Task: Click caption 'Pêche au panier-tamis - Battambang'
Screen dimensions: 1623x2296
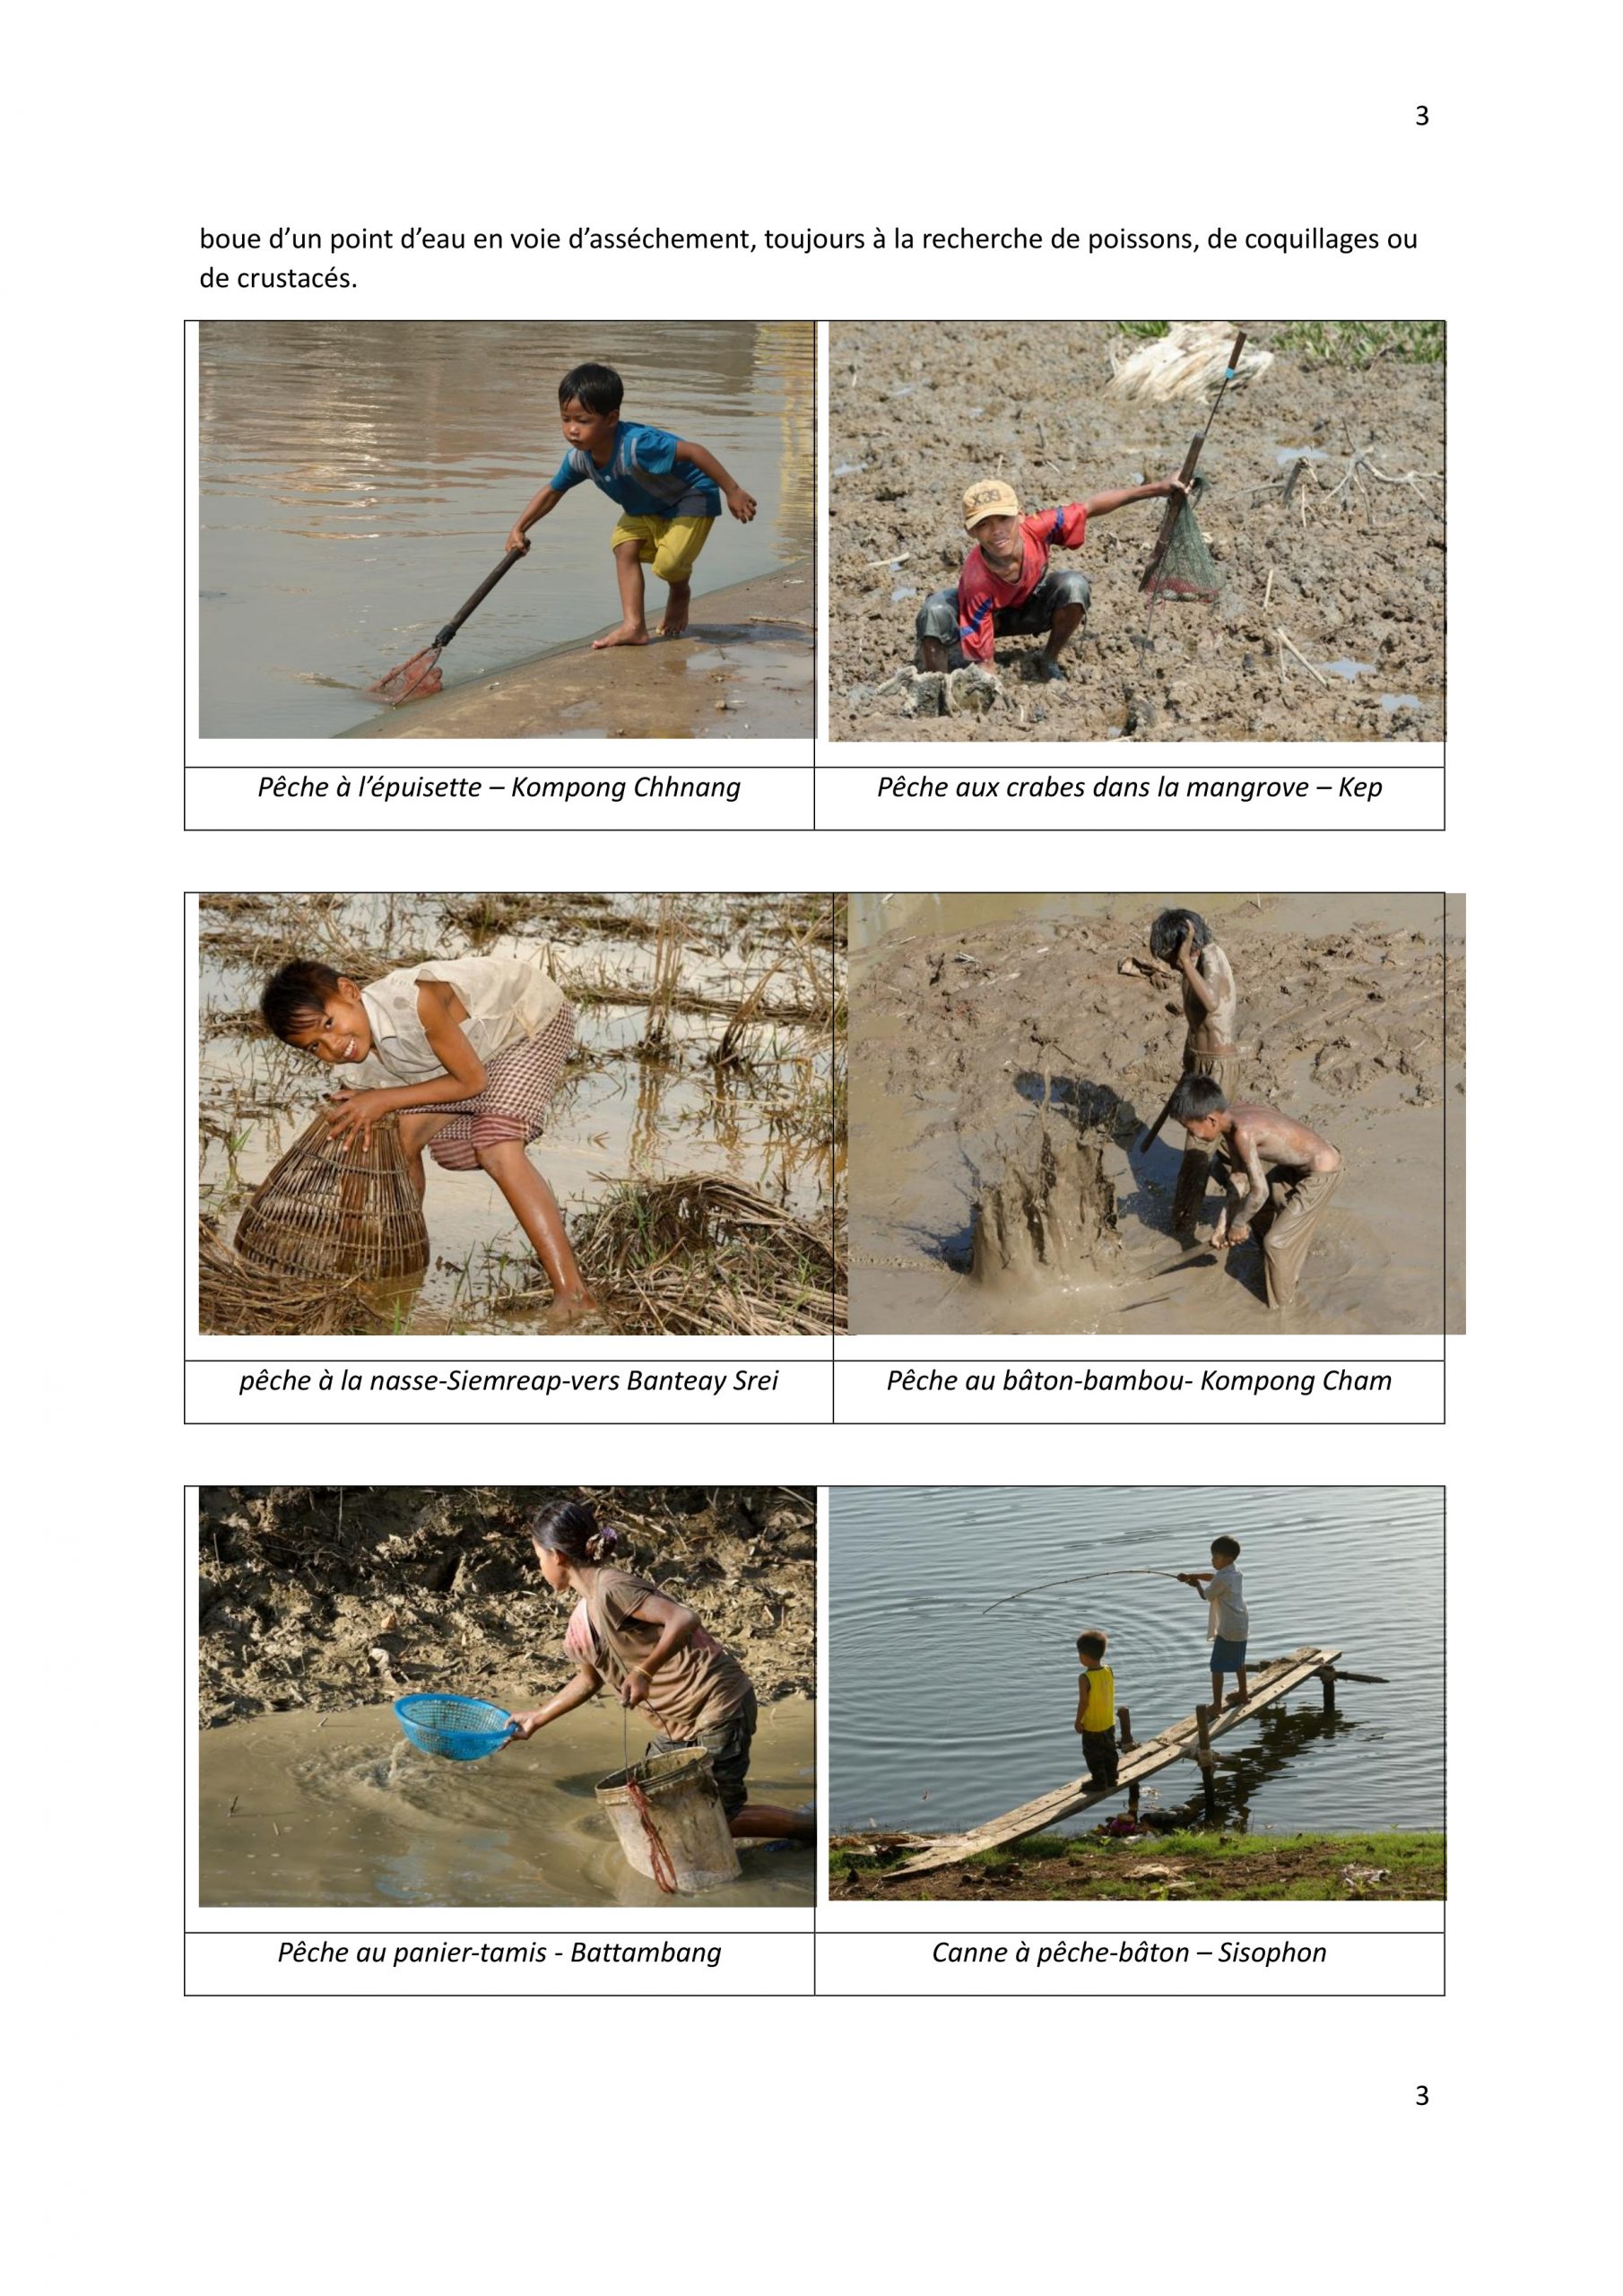Action: [x=499, y=1953]
